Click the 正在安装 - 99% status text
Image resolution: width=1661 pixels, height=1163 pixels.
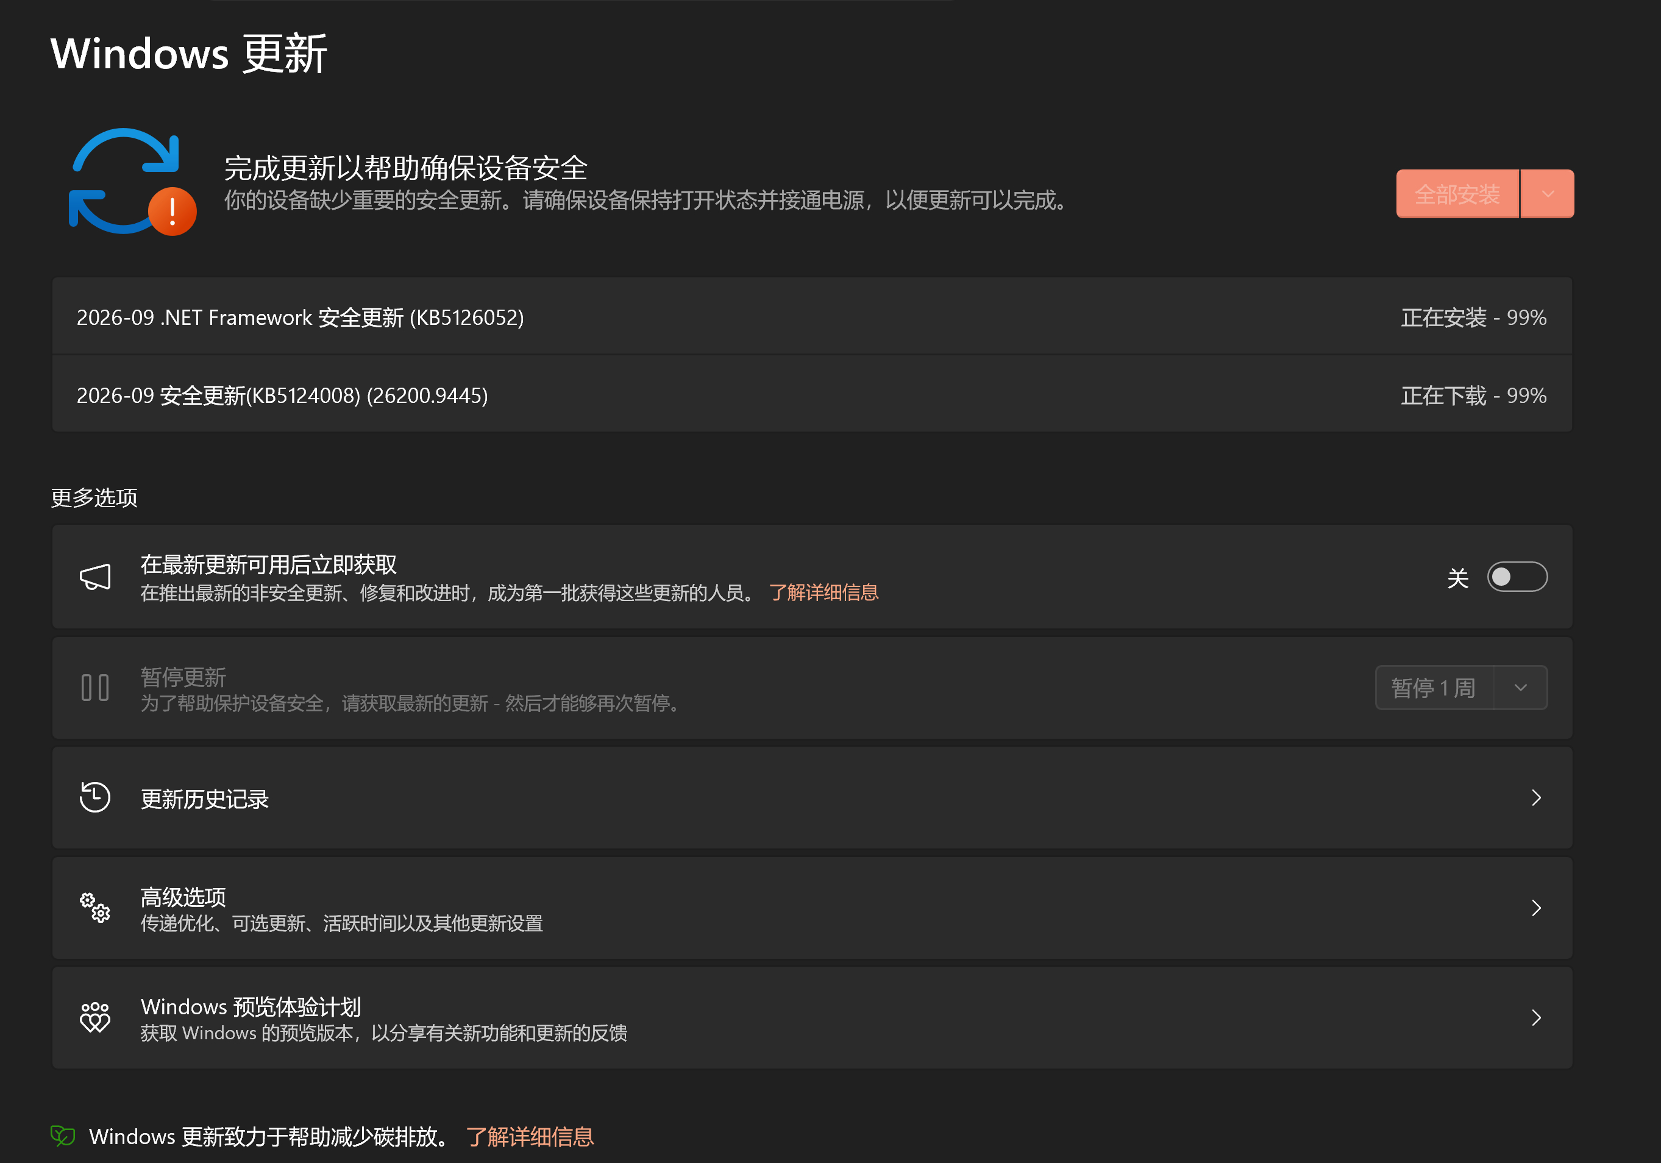tap(1474, 317)
